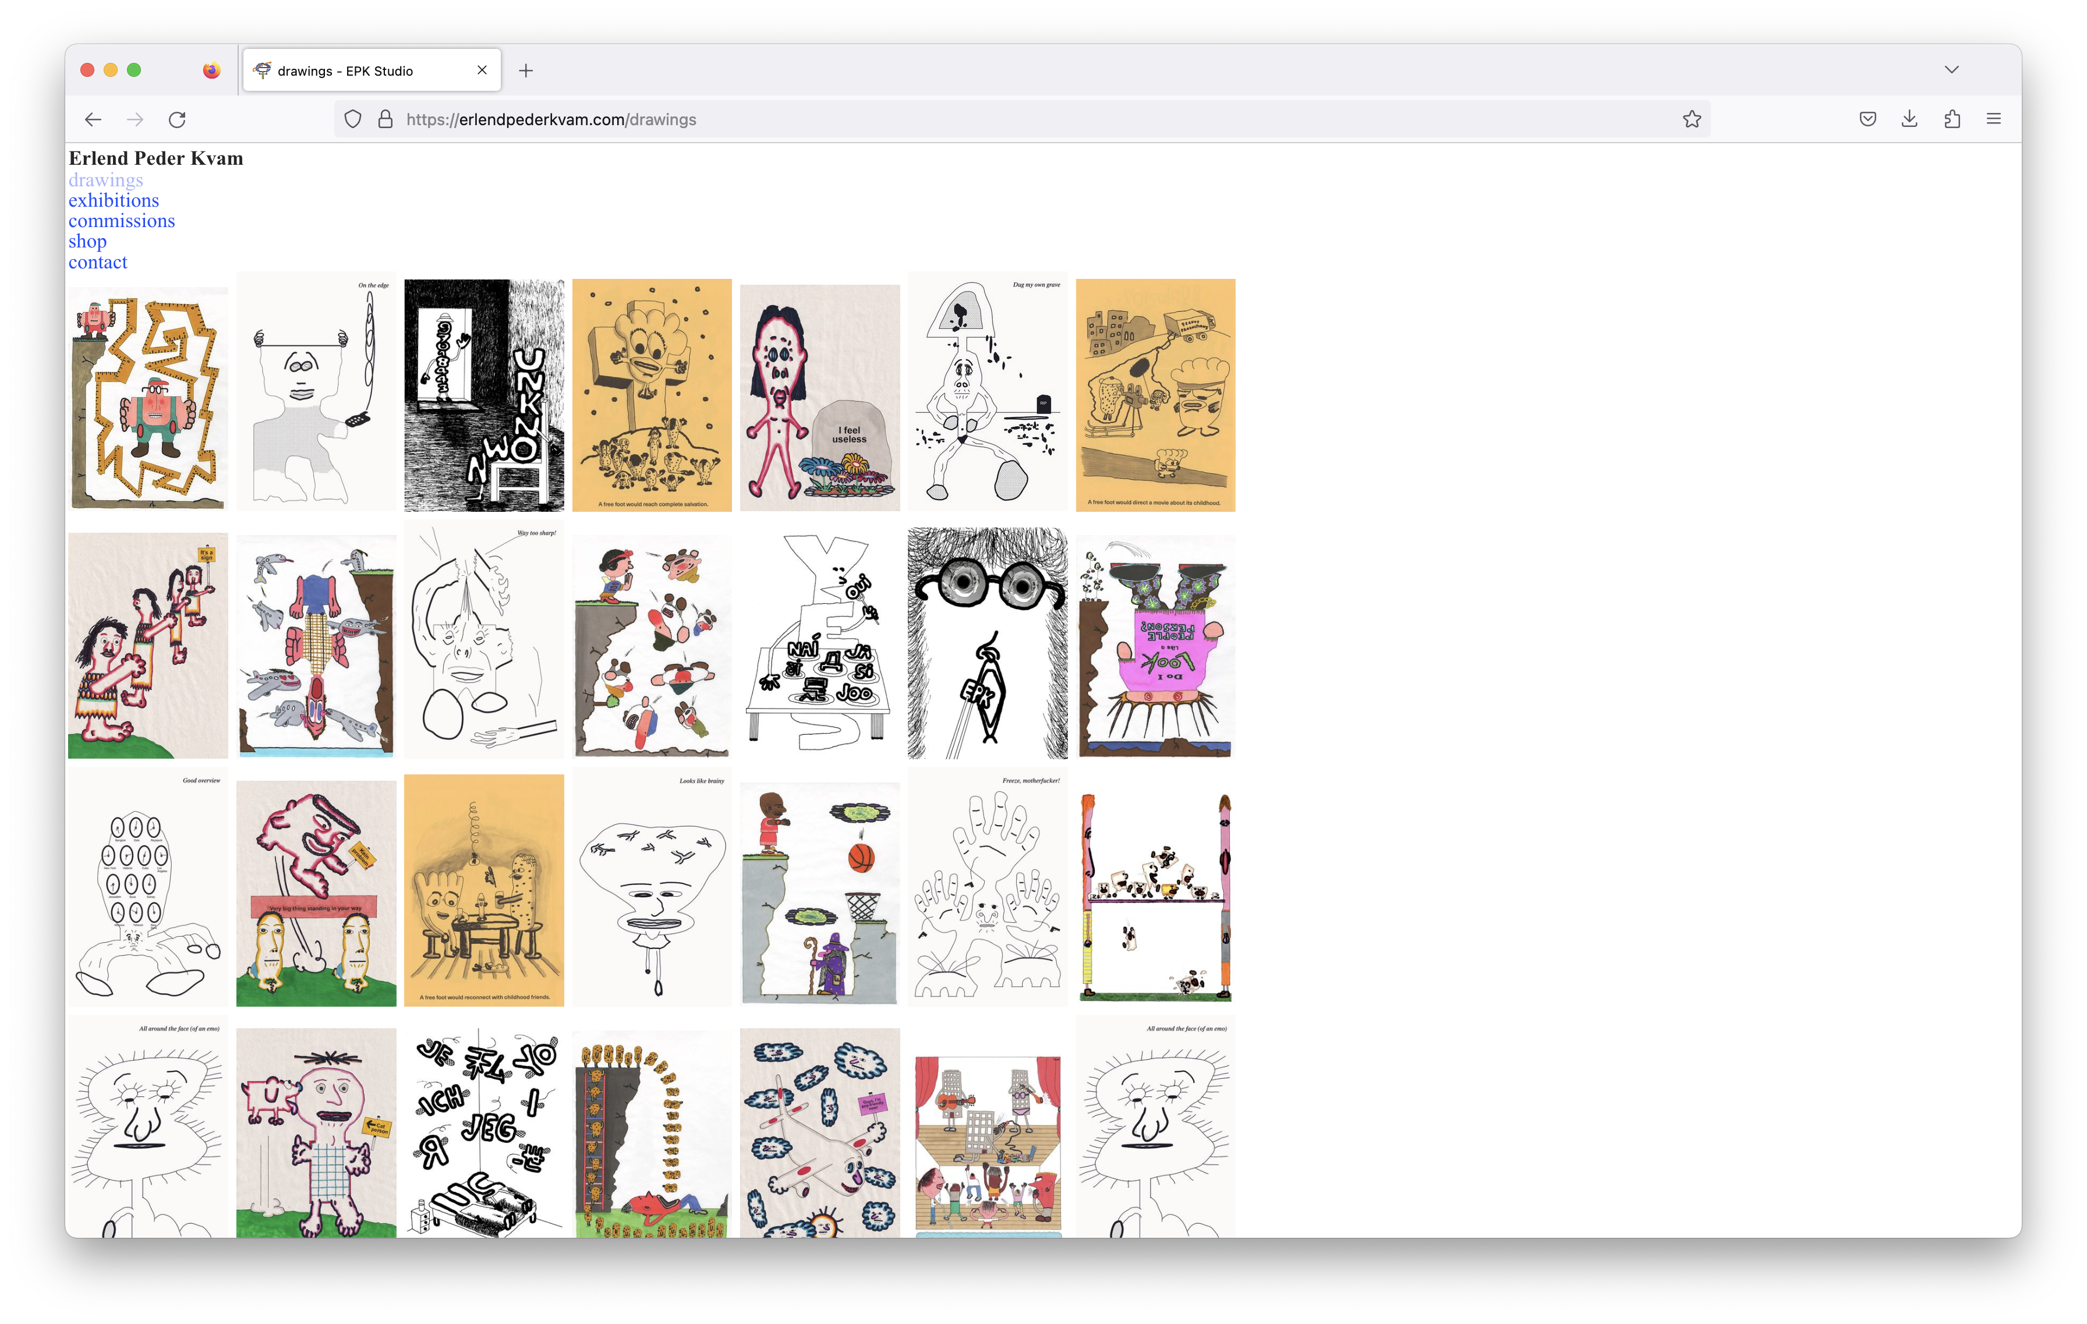This screenshot has width=2087, height=1324.
Task: Open the 'Way too sharp!' drawing thumbnail
Action: pyautogui.click(x=484, y=639)
